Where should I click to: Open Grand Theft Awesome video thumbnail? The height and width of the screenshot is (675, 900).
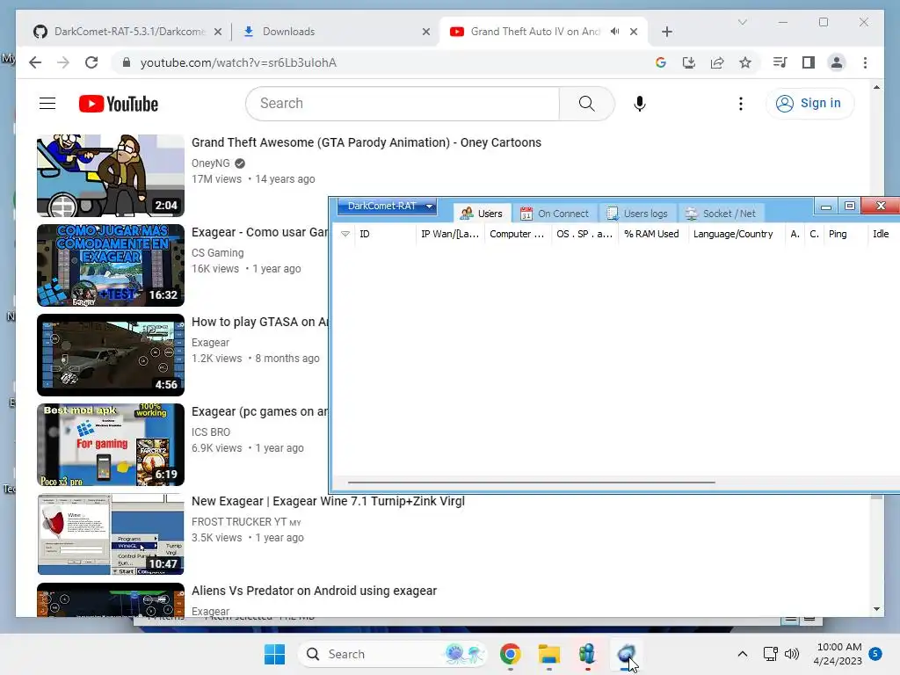(111, 176)
